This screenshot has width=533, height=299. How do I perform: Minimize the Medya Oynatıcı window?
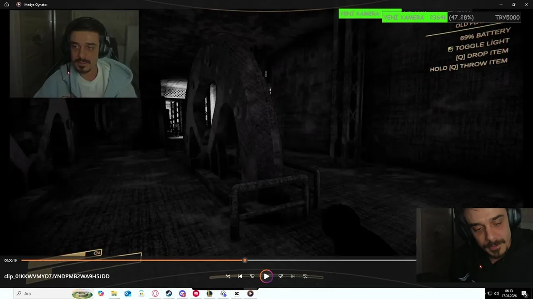(x=501, y=4)
